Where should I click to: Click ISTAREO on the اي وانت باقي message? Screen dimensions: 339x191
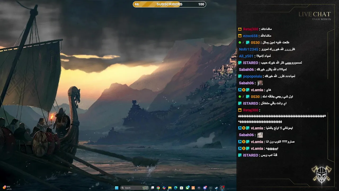tap(251, 103)
